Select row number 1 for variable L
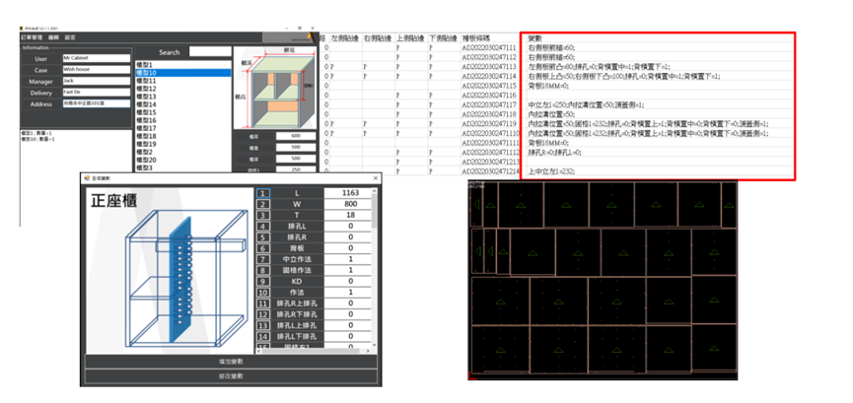Image resolution: width=853 pixels, height=403 pixels. click(263, 193)
